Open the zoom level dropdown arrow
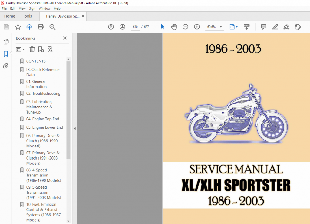The height and width of the screenshot is (224, 310). [221, 27]
